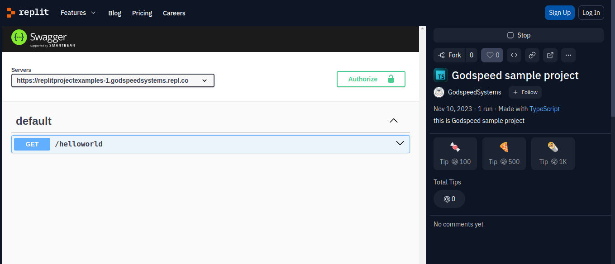This screenshot has height=264, width=615.
Task: Expand the GET /helloworld chevron
Action: (x=400, y=143)
